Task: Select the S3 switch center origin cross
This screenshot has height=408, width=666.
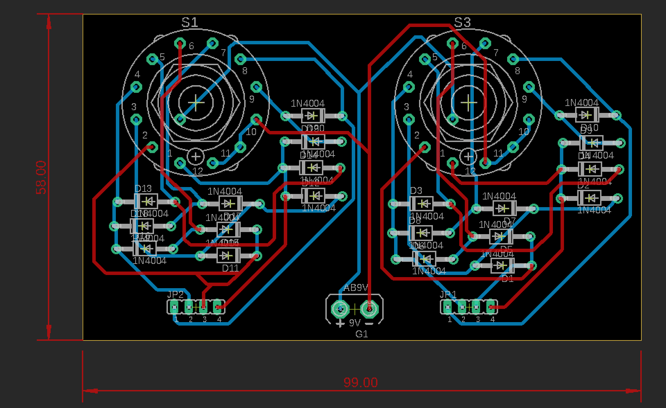Action: pyautogui.click(x=469, y=103)
